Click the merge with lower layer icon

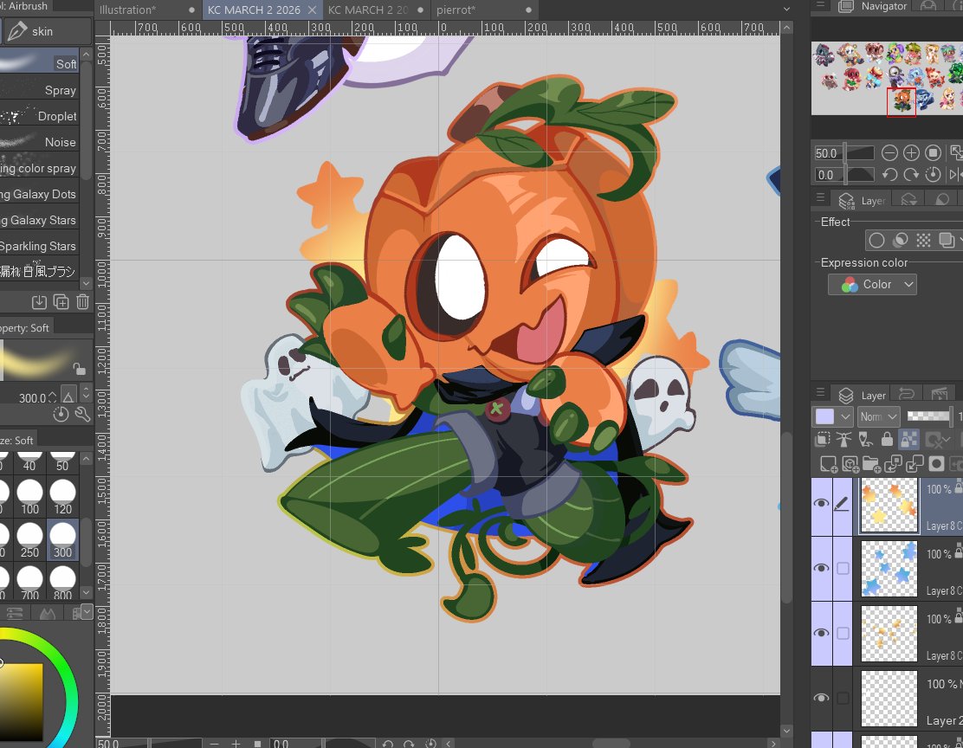915,464
